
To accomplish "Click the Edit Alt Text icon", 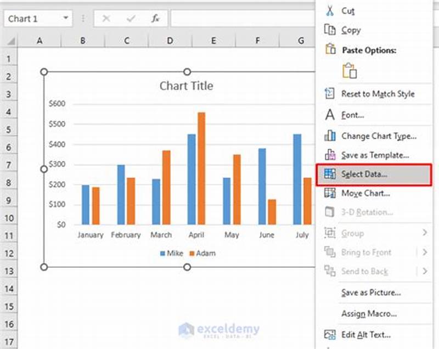I will (x=330, y=335).
